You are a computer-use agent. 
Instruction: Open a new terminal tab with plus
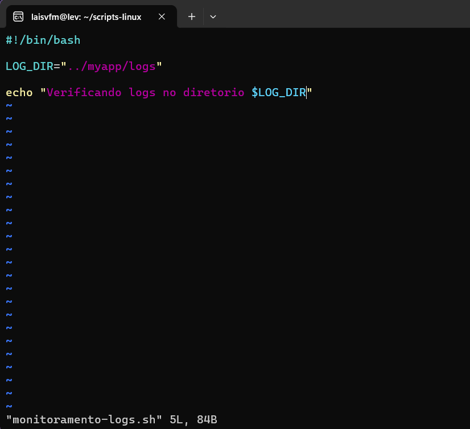pyautogui.click(x=192, y=16)
